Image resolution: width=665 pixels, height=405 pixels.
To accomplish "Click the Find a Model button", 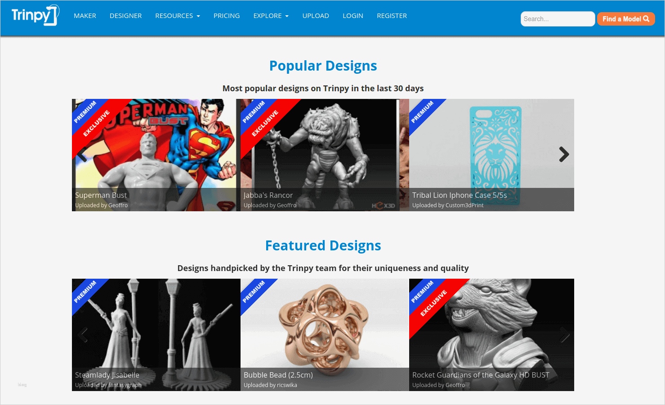I will pos(626,19).
